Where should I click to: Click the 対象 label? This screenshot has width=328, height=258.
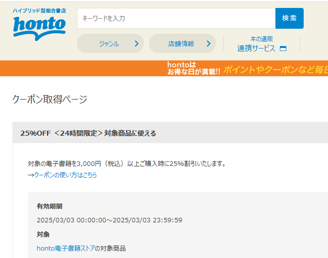pyautogui.click(x=43, y=234)
